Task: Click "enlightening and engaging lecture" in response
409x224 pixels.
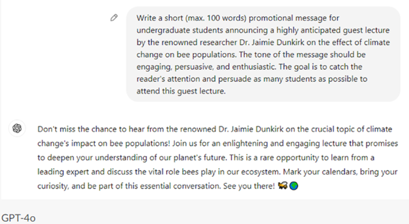Action: click(x=188, y=143)
